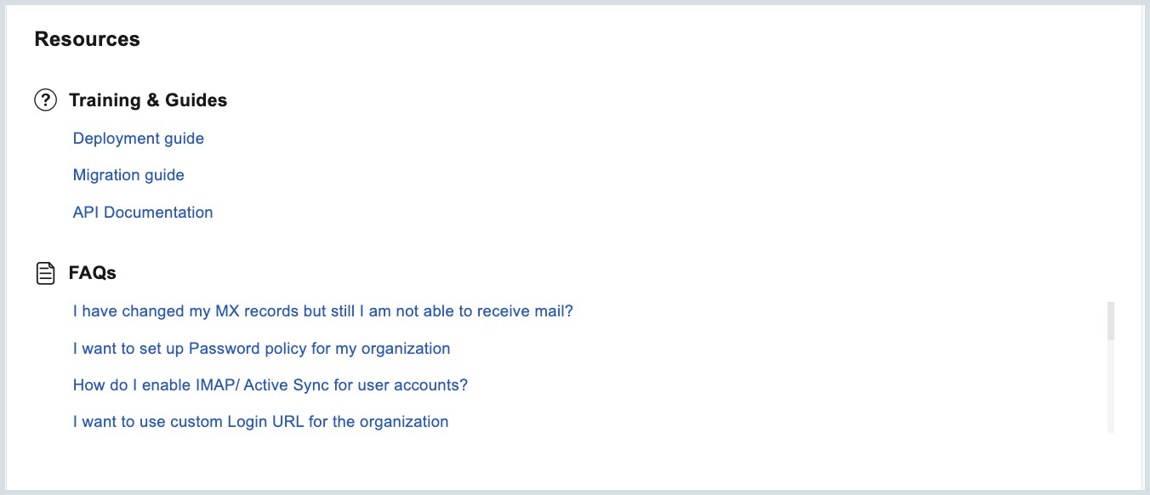Open the API Documentation link
1150x495 pixels.
click(x=143, y=213)
